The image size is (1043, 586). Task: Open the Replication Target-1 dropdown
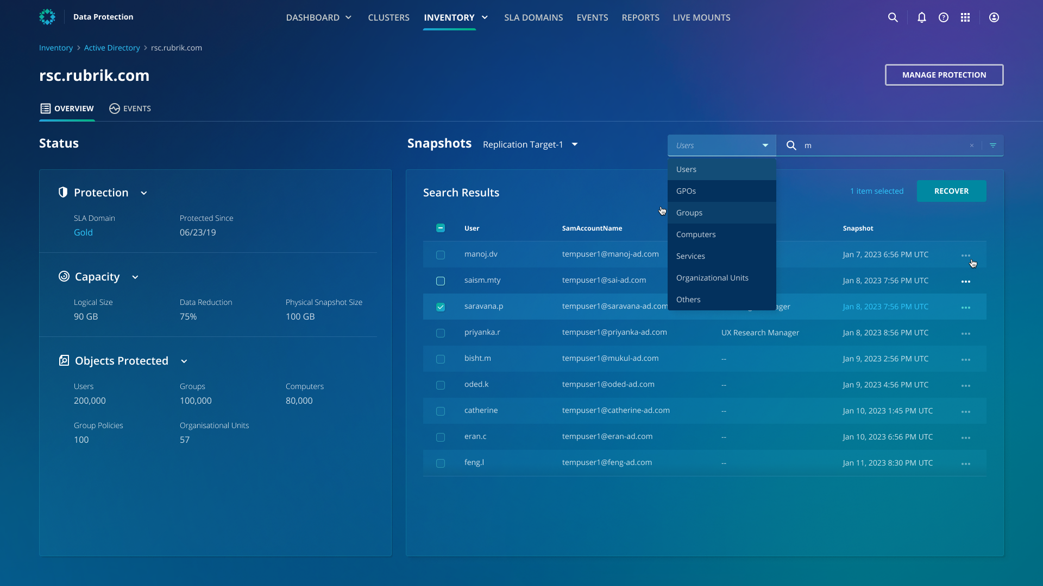pyautogui.click(x=530, y=144)
